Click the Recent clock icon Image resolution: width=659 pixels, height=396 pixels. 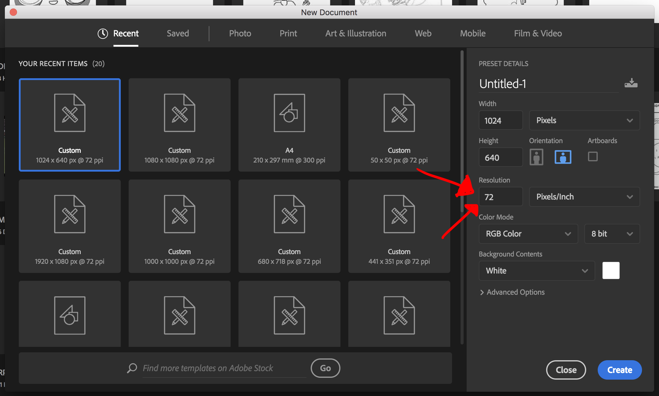click(103, 33)
